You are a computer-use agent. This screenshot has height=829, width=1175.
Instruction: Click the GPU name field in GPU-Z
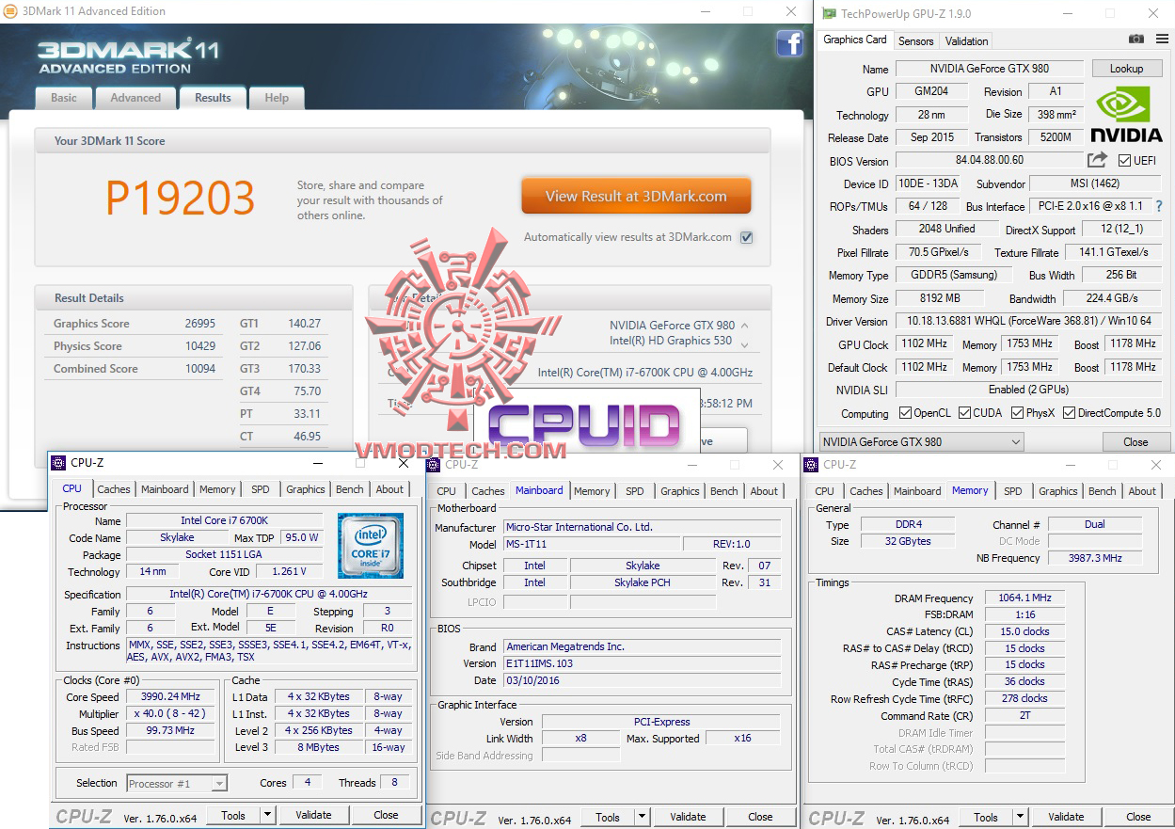990,69
